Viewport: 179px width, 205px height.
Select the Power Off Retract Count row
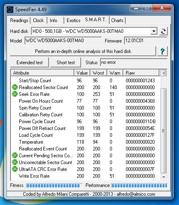pos(85,128)
